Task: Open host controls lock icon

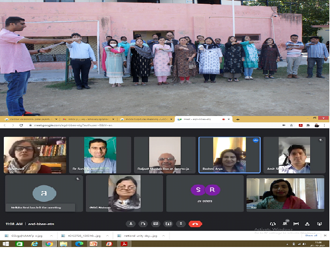Action: [320, 223]
